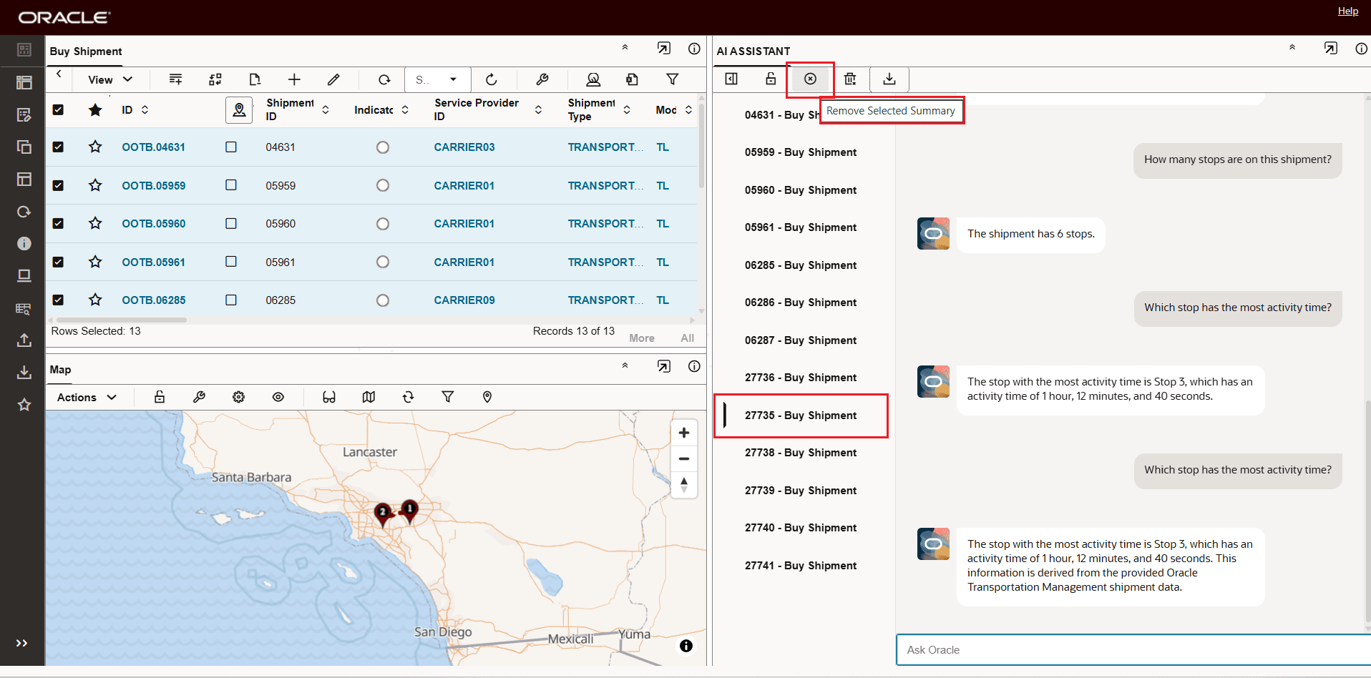Click the download icon in AI Assistant toolbar

click(889, 79)
